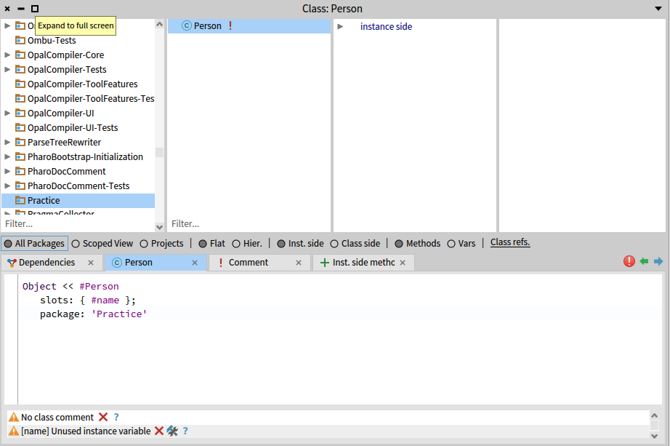Click tools icon to fix unused variable
The height and width of the screenshot is (446, 670).
[x=172, y=431]
